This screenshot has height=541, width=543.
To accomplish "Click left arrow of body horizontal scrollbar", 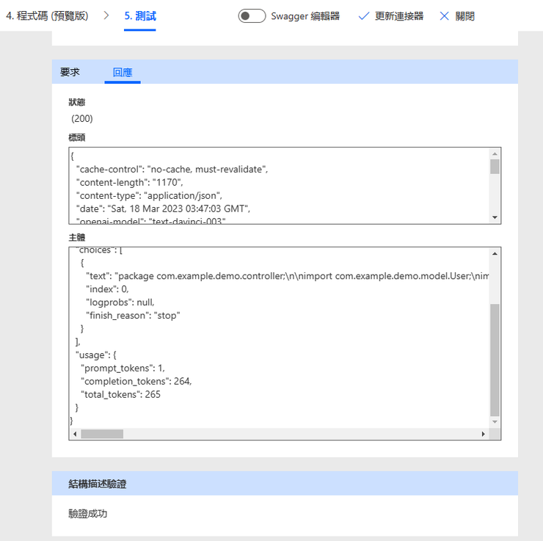I will [75, 434].
